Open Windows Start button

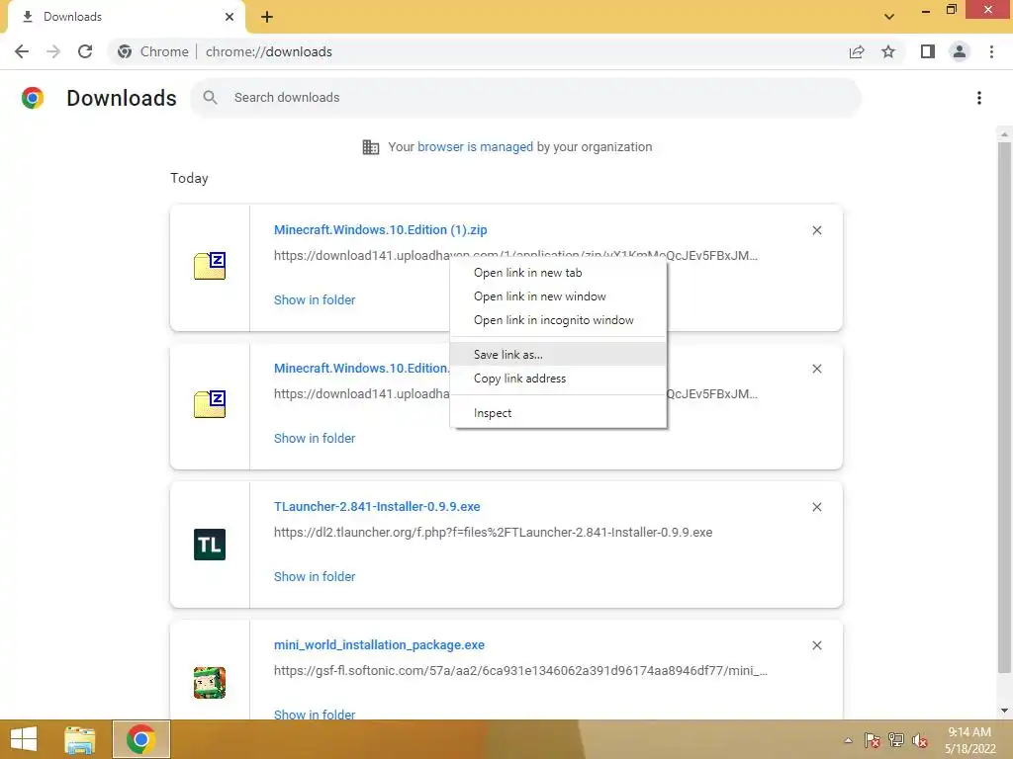[x=24, y=739]
